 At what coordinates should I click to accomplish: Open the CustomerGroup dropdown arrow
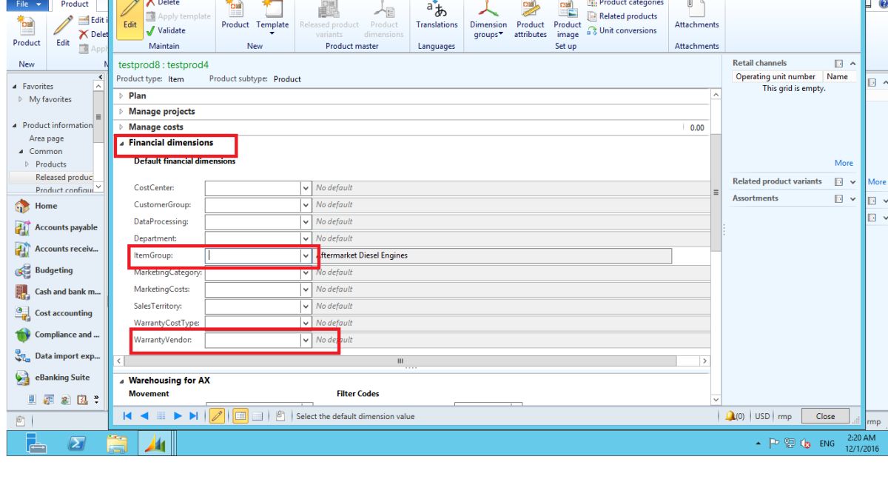[306, 205]
